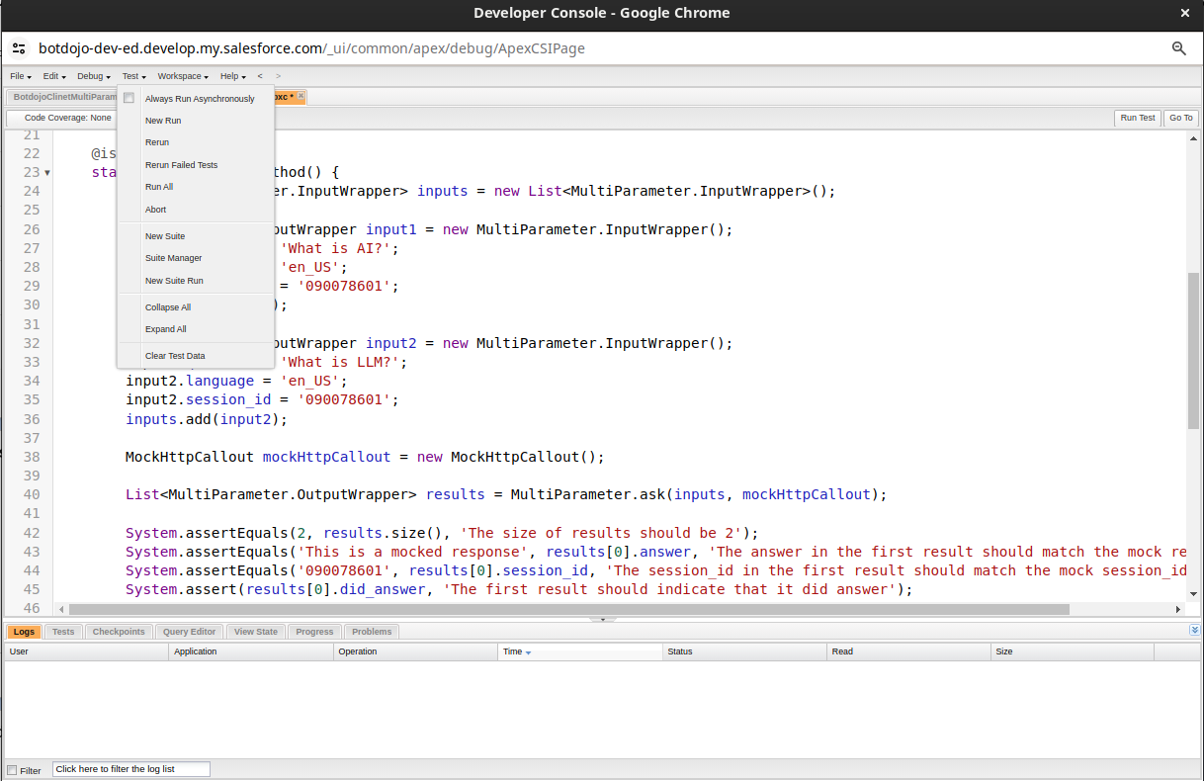Go forward with the > arrow

(x=279, y=76)
